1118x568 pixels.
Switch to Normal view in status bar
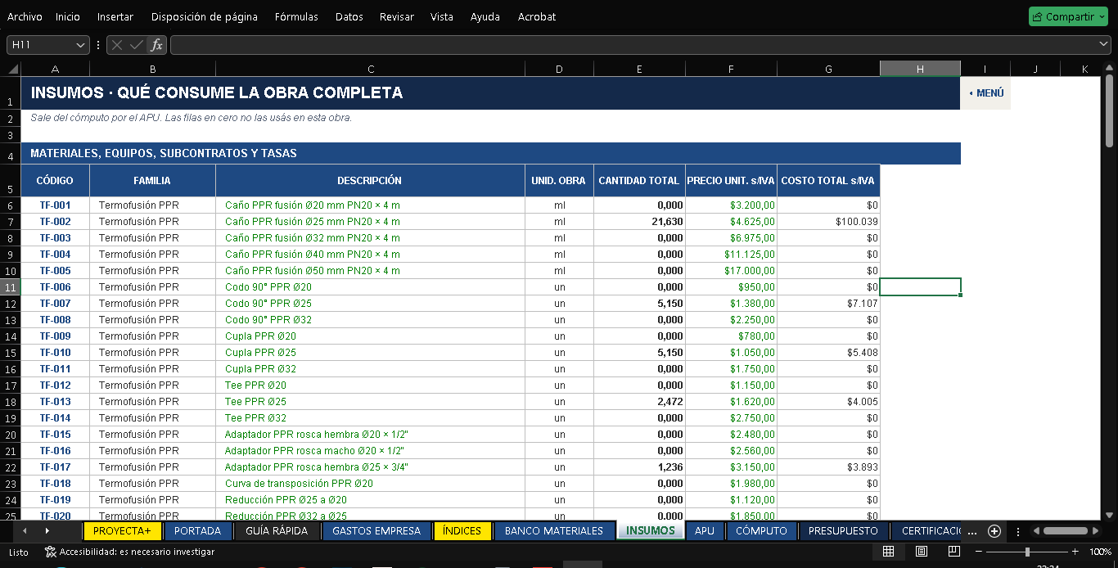[x=888, y=552]
